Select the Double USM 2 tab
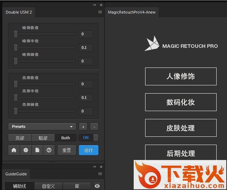The image size is (227, 190). (19, 12)
